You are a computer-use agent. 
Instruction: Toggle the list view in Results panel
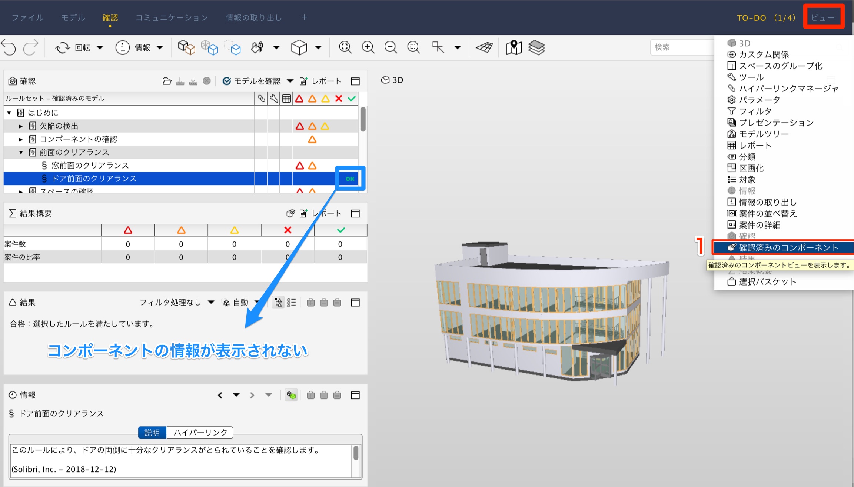292,303
